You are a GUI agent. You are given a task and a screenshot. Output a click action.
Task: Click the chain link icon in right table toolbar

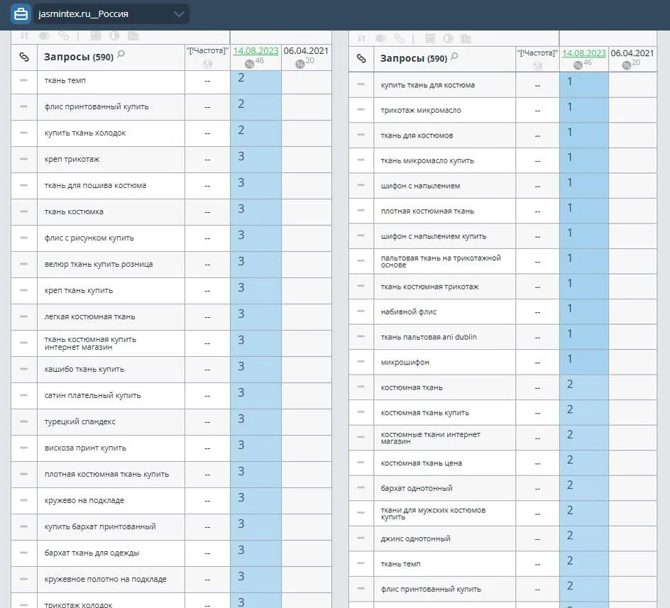coord(400,38)
